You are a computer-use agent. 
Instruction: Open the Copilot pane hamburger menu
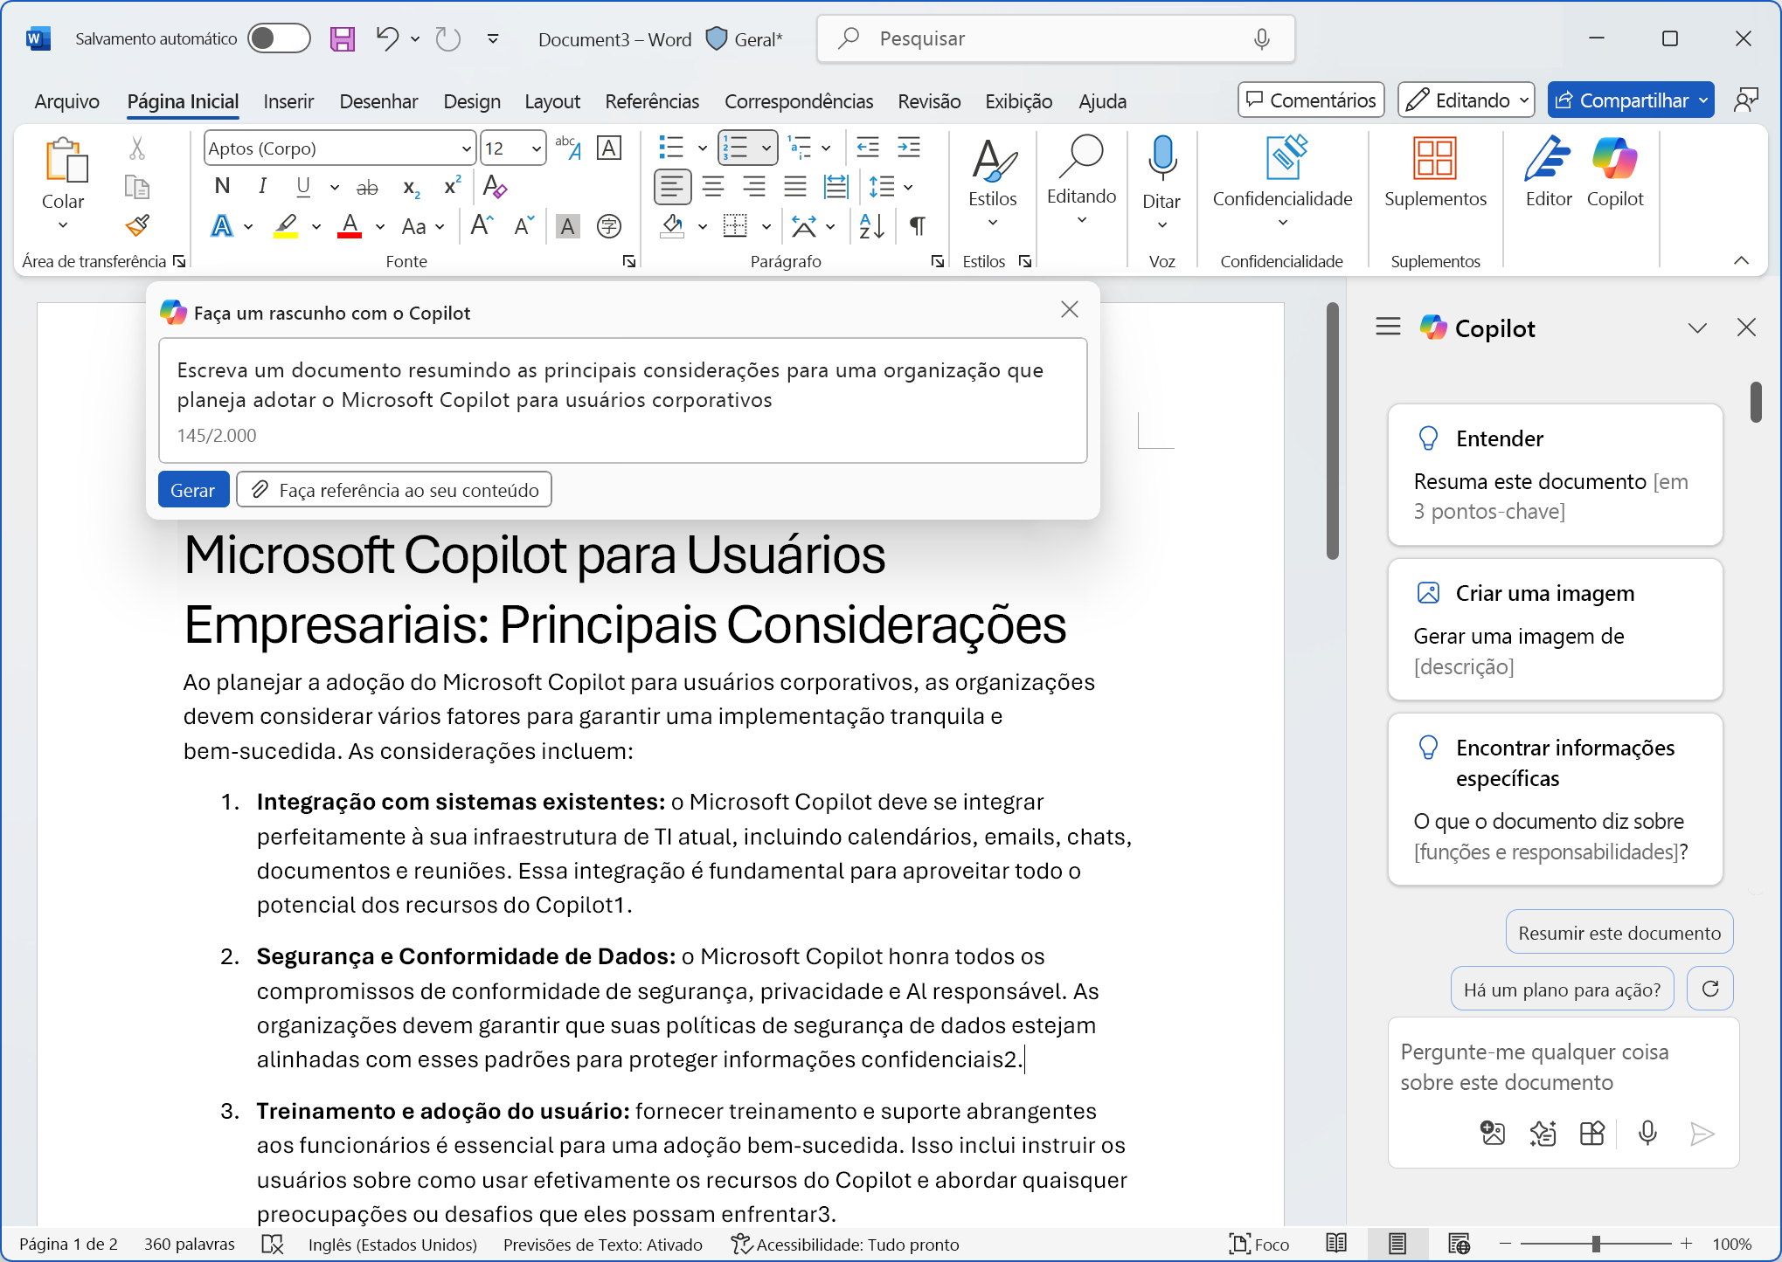coord(1388,328)
